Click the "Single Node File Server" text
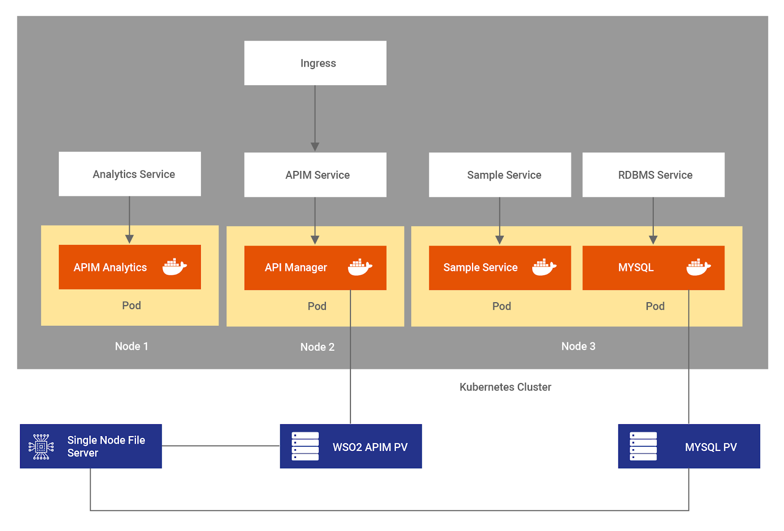784x531 pixels. (x=106, y=446)
